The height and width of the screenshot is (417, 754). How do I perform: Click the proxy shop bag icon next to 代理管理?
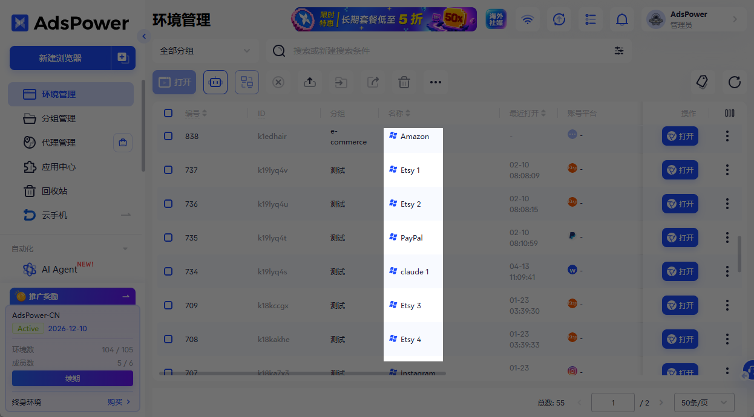coord(123,143)
